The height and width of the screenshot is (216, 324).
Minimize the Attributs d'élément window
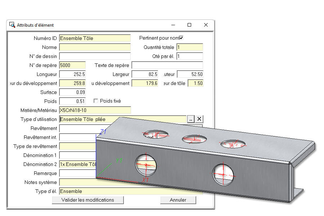[173, 25]
